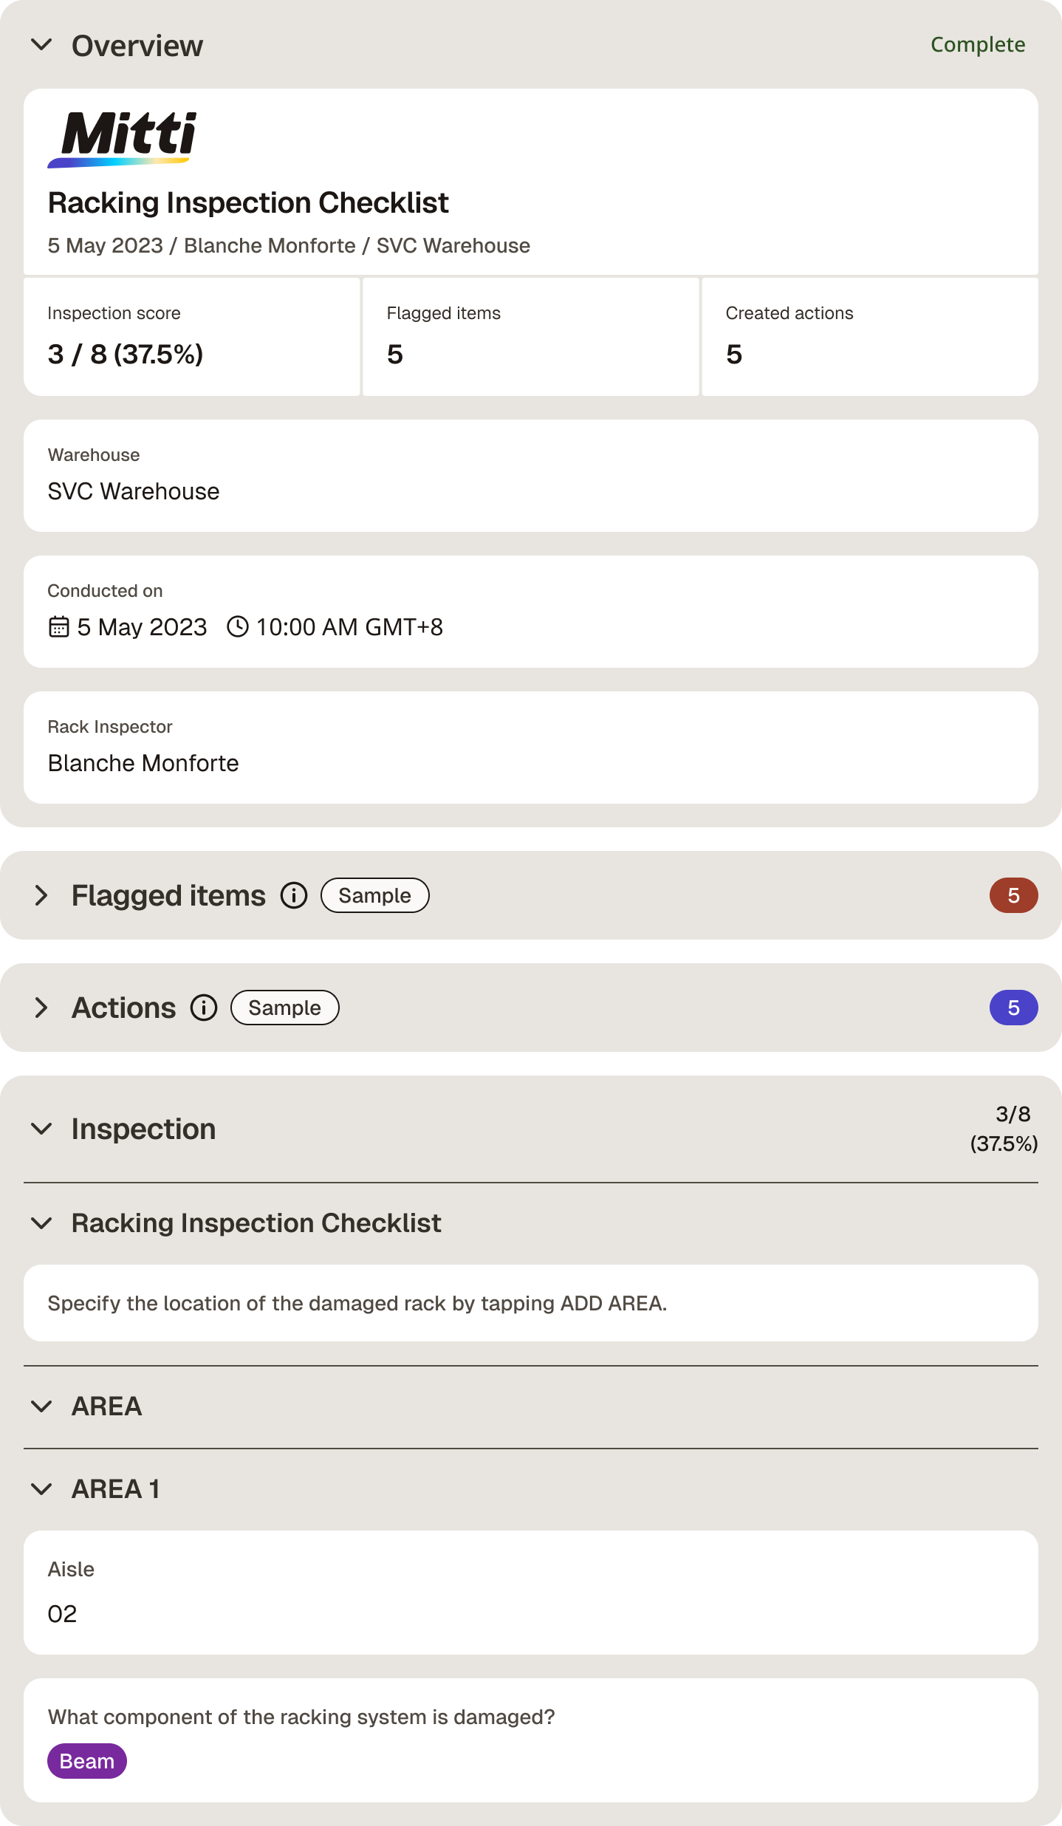Collapse the AREA group chevron
1062x1826 pixels.
tap(42, 1406)
